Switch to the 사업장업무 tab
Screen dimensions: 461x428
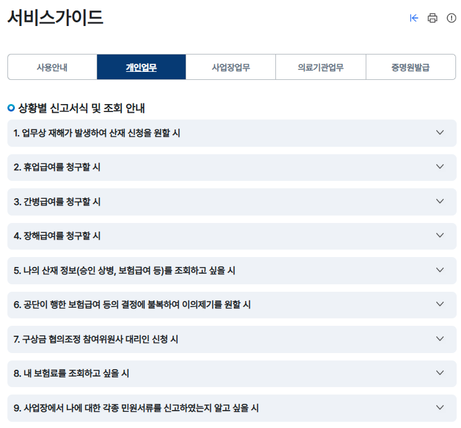(x=231, y=67)
